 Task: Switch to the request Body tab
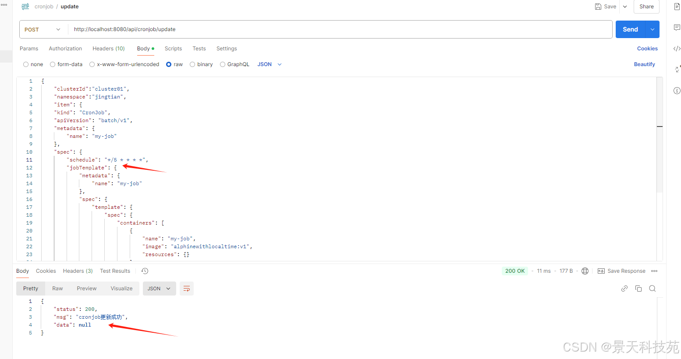pyautogui.click(x=145, y=49)
